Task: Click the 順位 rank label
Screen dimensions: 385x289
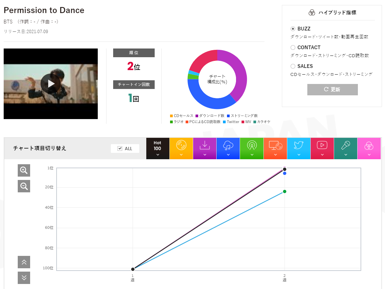Action: tap(134, 53)
